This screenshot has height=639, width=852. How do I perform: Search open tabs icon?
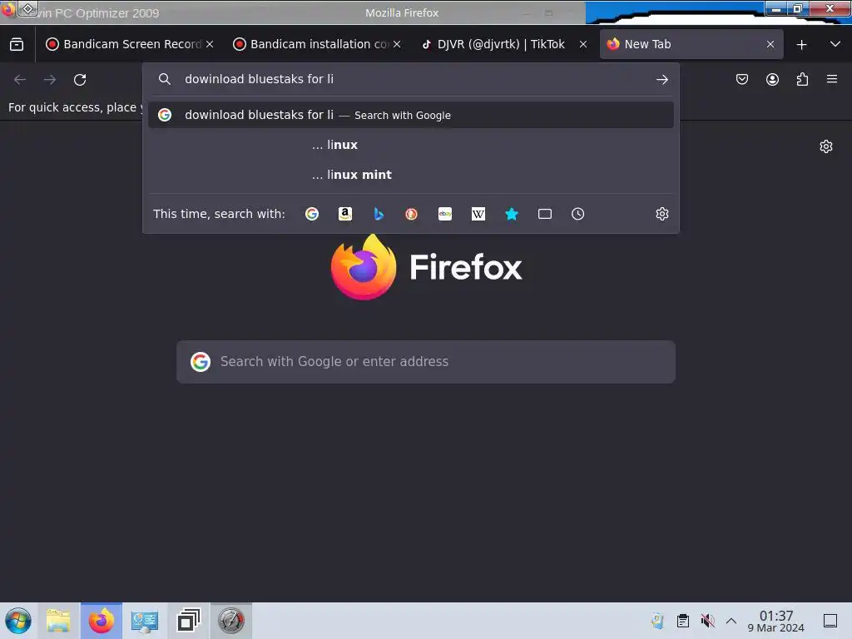pos(544,214)
